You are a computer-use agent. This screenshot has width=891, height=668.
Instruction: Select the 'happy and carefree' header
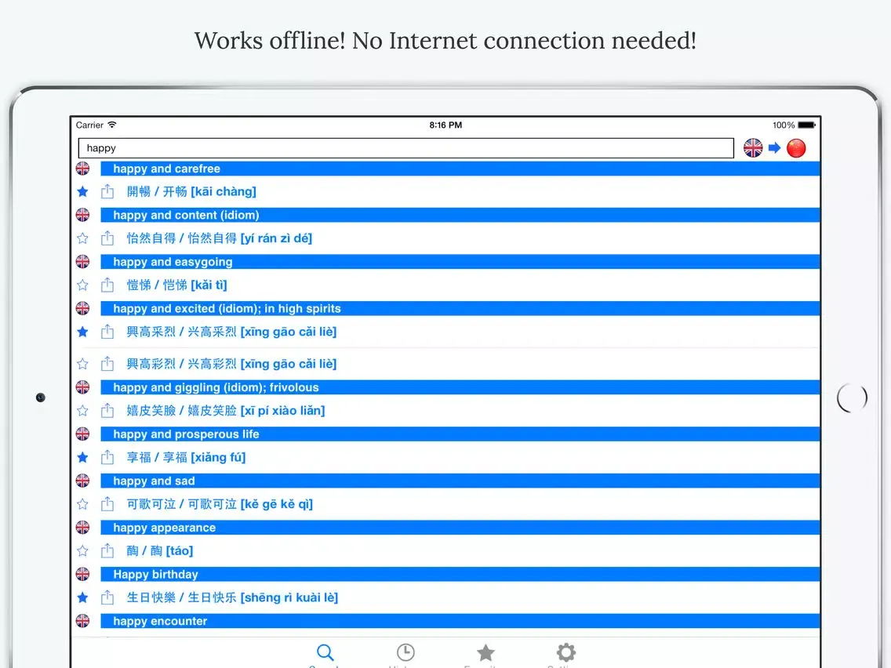(460, 169)
